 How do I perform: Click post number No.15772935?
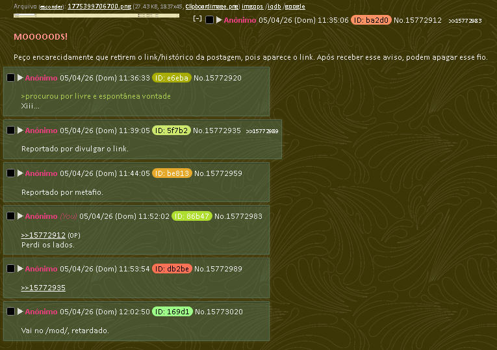[217, 131]
